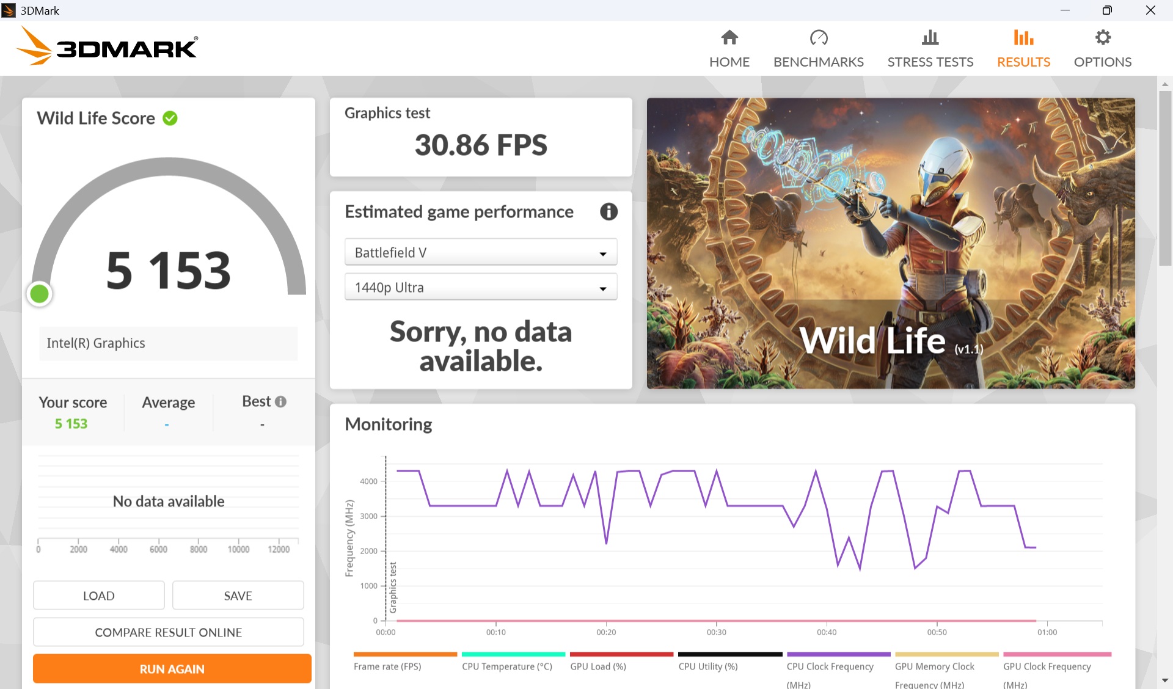
Task: Click COMPARE RESULT ONLINE
Action: [x=169, y=632]
